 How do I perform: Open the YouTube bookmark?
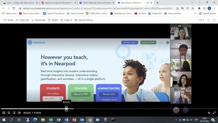click(140, 13)
